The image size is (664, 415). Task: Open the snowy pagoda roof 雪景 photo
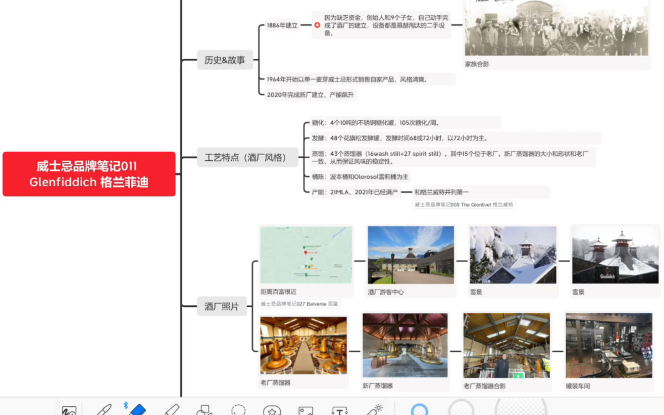pos(513,255)
